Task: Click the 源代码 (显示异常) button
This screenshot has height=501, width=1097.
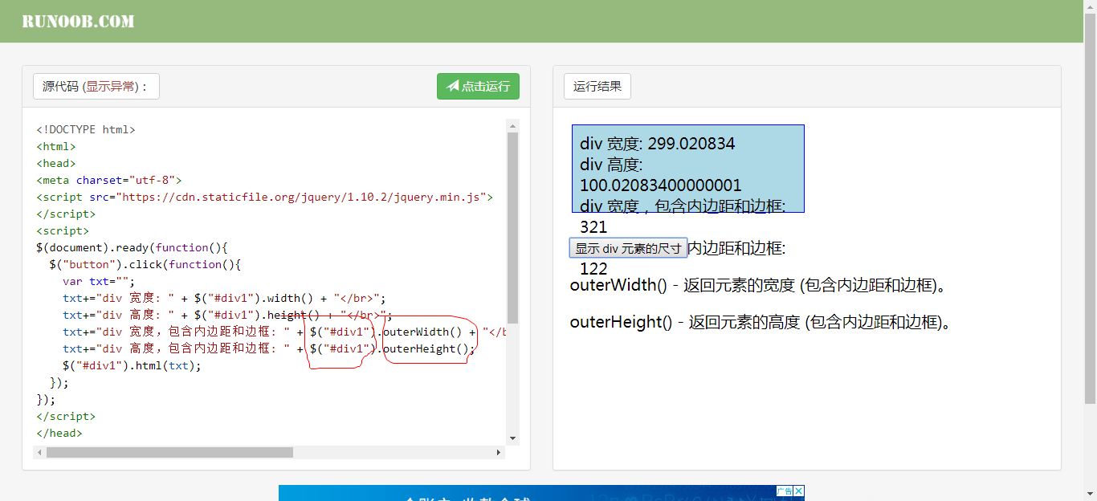Action: [96, 87]
